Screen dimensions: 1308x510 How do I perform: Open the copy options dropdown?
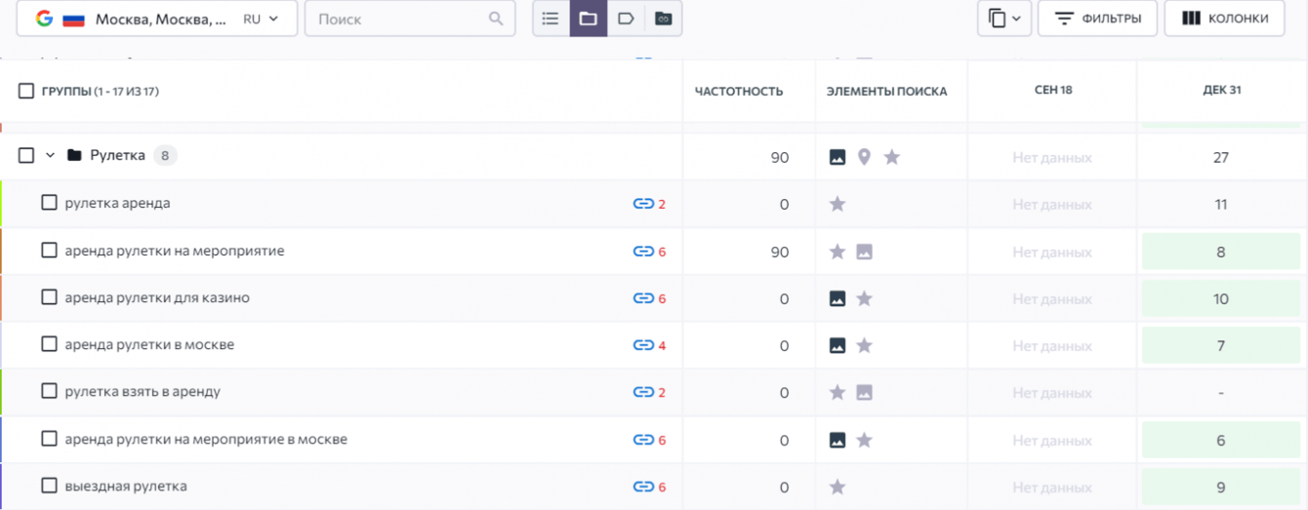pyautogui.click(x=1004, y=19)
